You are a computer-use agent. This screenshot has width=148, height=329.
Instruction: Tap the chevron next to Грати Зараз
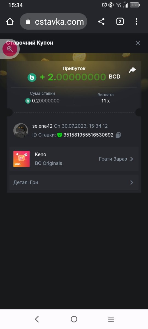pos(132,159)
